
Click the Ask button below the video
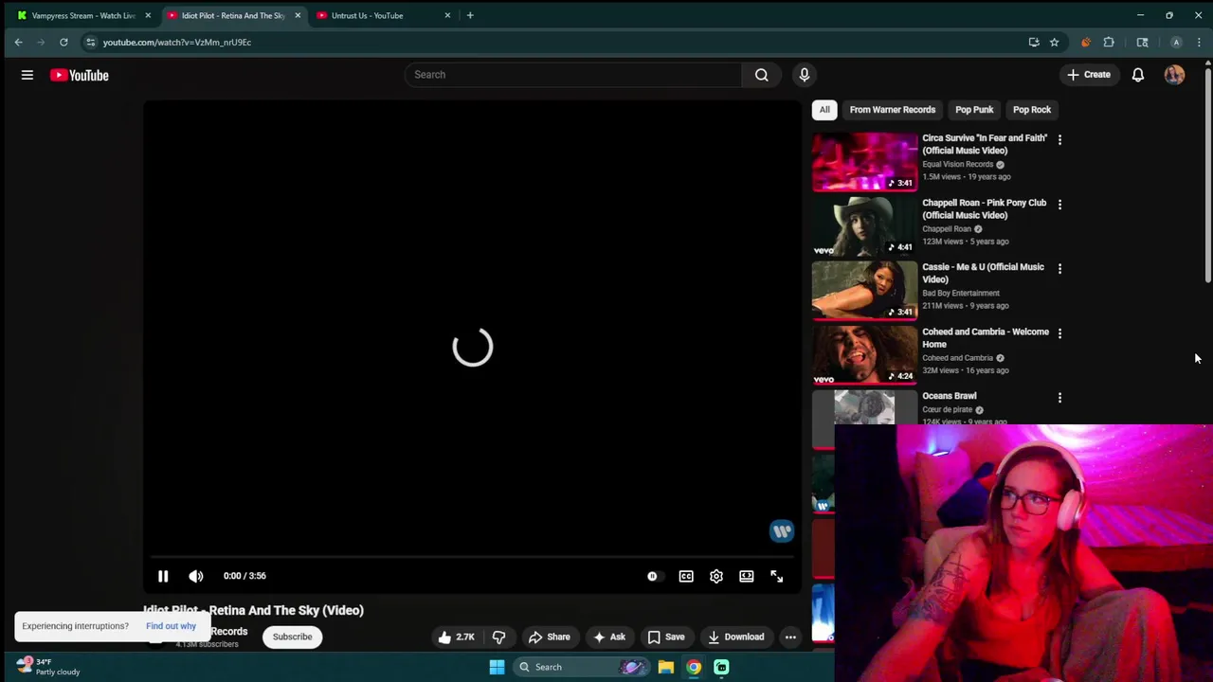click(609, 637)
